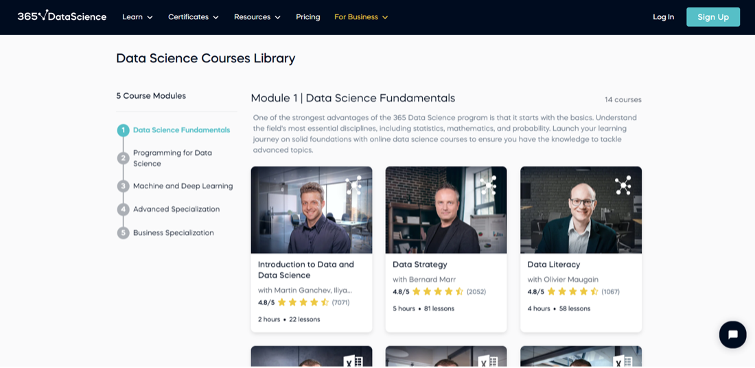755x368 pixels.
Task: Jump to Business Specialization module
Action: [x=173, y=233]
